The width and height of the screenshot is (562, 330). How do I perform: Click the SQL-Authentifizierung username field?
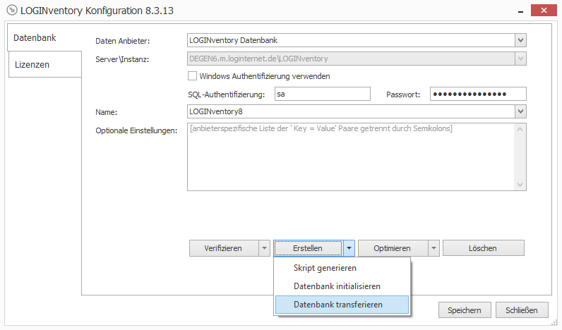pyautogui.click(x=322, y=94)
